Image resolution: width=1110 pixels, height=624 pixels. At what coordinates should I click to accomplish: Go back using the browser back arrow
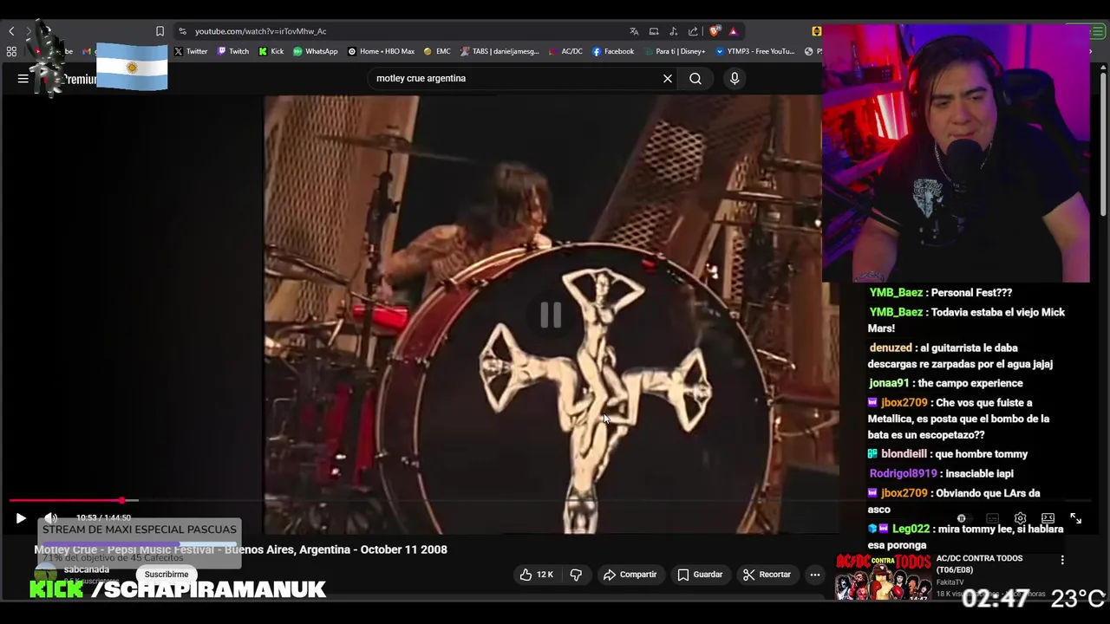tap(11, 31)
